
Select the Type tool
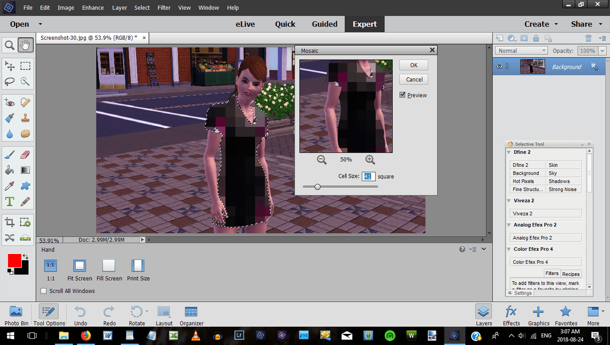tap(10, 201)
